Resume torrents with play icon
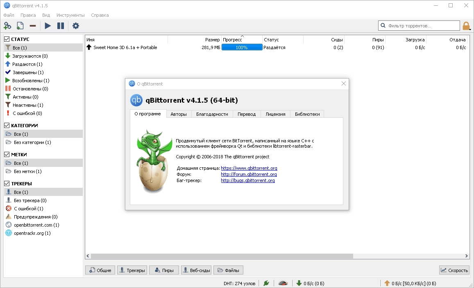Viewport: 474px width, 288px height. pos(48,26)
